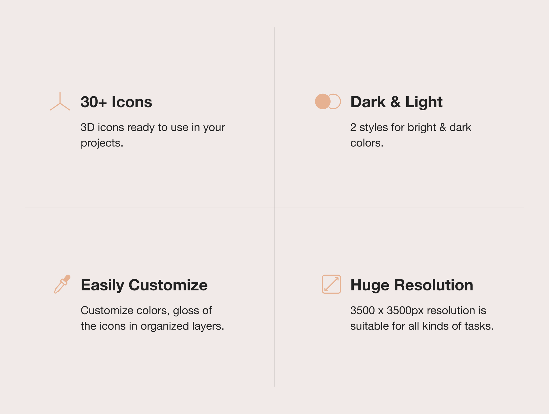549x414 pixels.
Task: Click the vertical divider line above the center
Action: (x=275, y=116)
